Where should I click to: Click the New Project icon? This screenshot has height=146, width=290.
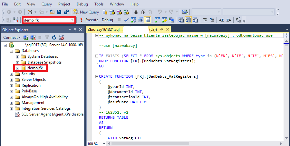point(30,12)
